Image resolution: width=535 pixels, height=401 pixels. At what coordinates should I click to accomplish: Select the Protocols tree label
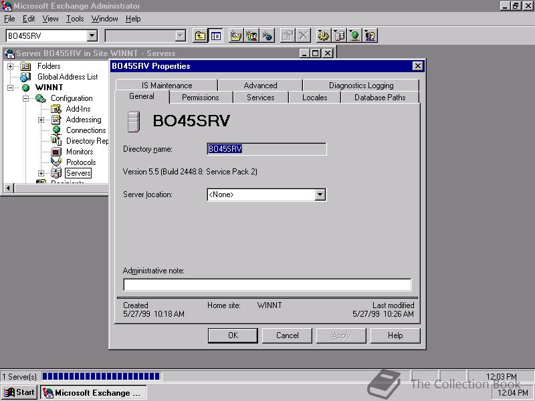[81, 162]
